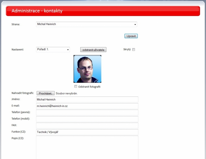Click the contact profile photo thumbnail
The height and width of the screenshot is (159, 206).
pyautogui.click(x=87, y=69)
